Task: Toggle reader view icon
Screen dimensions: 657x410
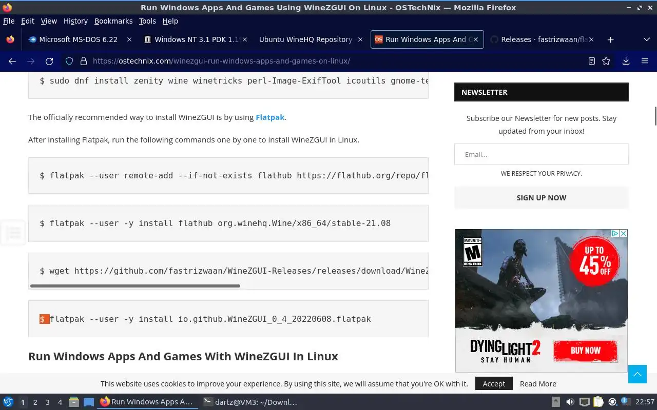Action: coord(592,61)
